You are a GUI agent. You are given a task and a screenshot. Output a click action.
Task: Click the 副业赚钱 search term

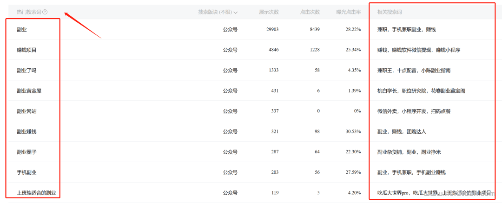point(26,131)
